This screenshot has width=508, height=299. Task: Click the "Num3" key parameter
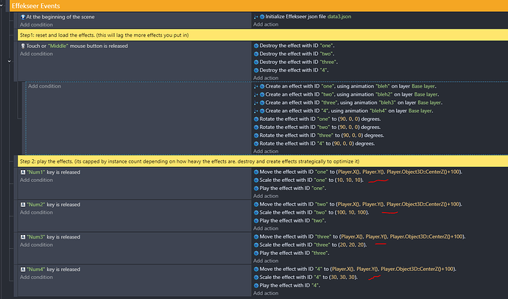(35, 237)
